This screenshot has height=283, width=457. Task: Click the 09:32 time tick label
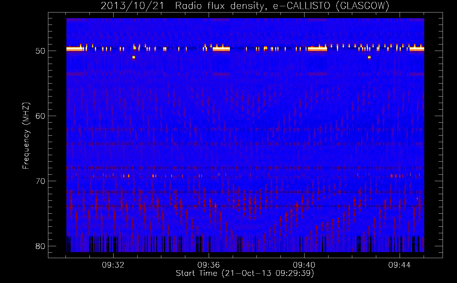click(x=113, y=265)
